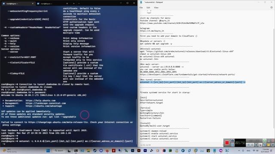Screen dimensions: 275x154
Task: Close the second terminal tab
Action: point(67,3)
